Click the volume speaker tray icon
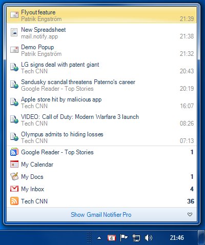This screenshot has height=245, width=205. tap(149, 238)
